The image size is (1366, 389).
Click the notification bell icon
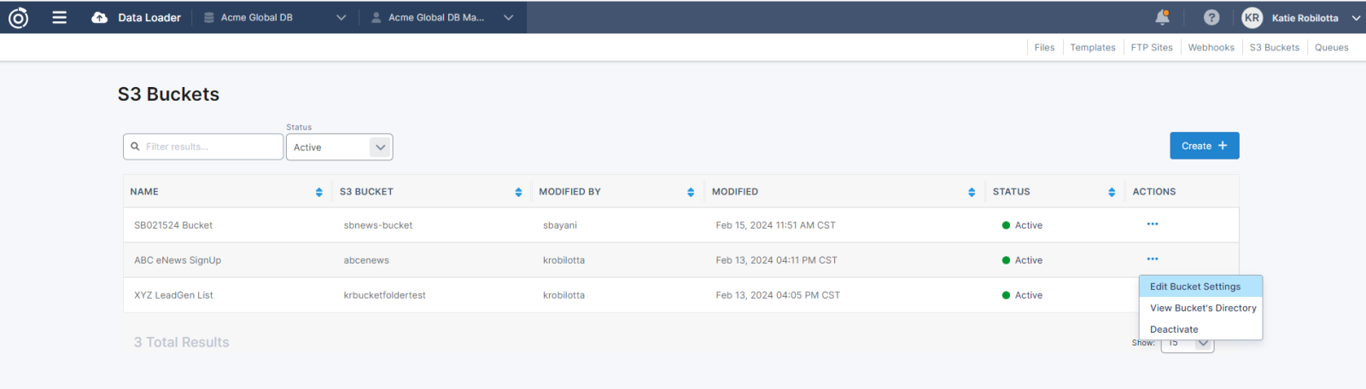click(1162, 17)
